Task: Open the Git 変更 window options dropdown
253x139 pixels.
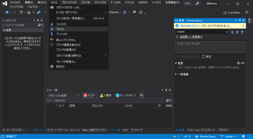Action: tap(236, 20)
